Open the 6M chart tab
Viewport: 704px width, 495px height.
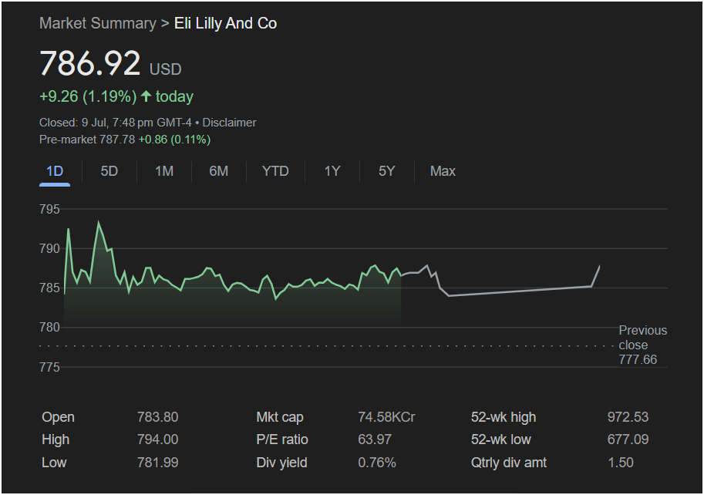(x=219, y=171)
